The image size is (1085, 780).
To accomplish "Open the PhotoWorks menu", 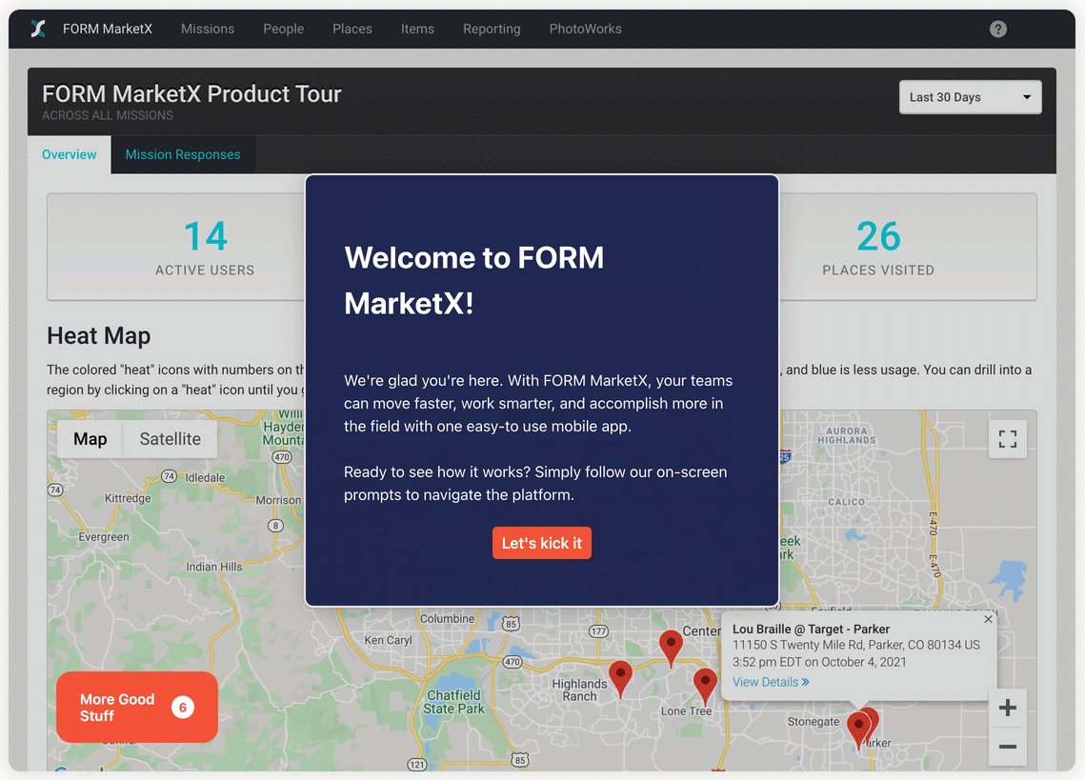I will (x=586, y=30).
